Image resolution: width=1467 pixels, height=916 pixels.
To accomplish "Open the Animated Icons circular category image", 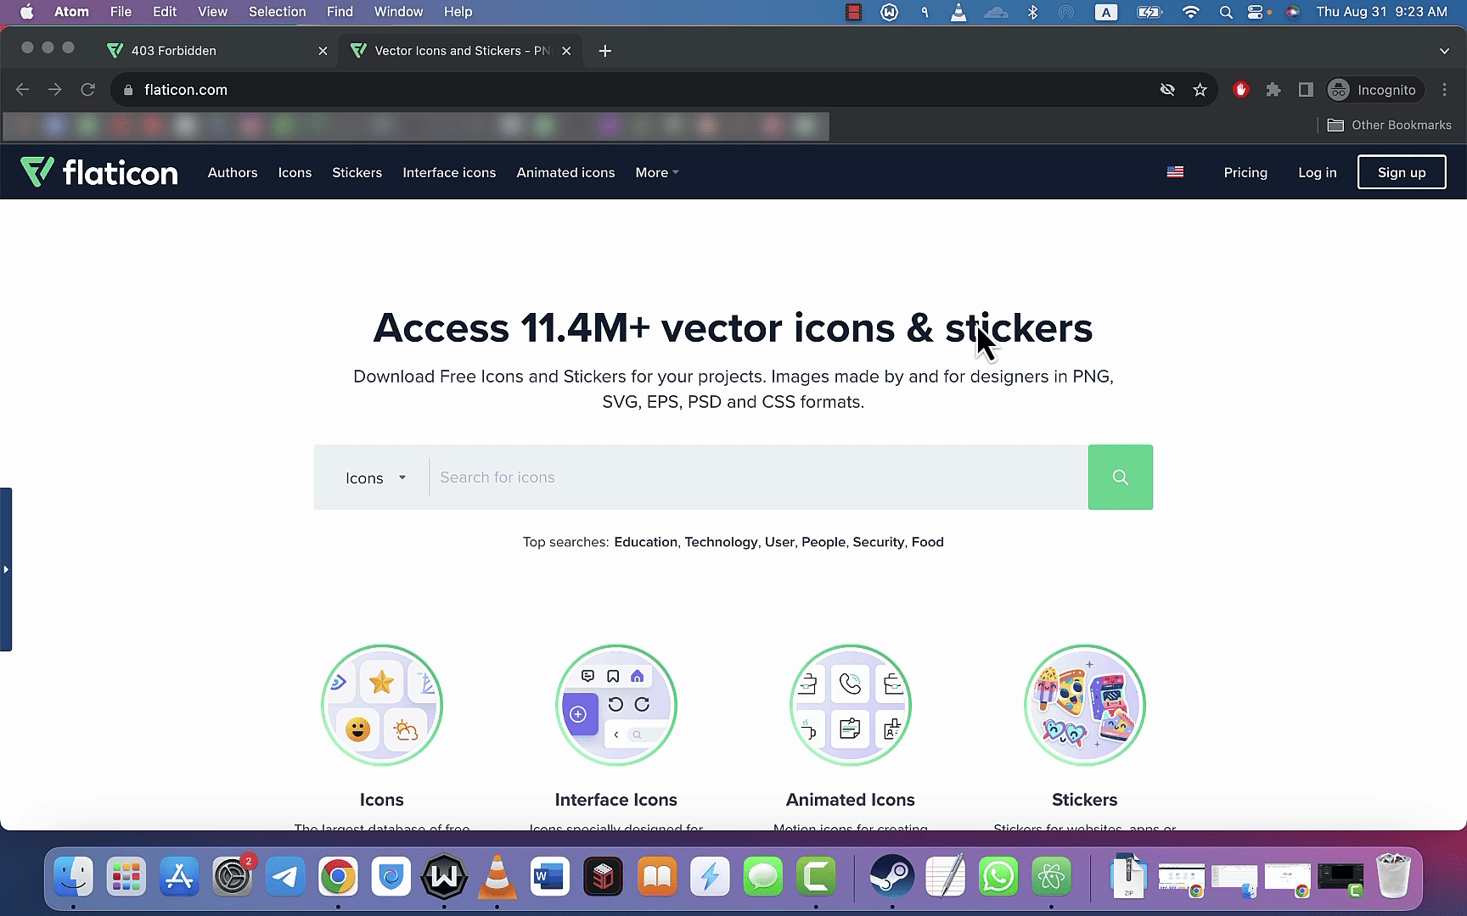I will tap(850, 705).
